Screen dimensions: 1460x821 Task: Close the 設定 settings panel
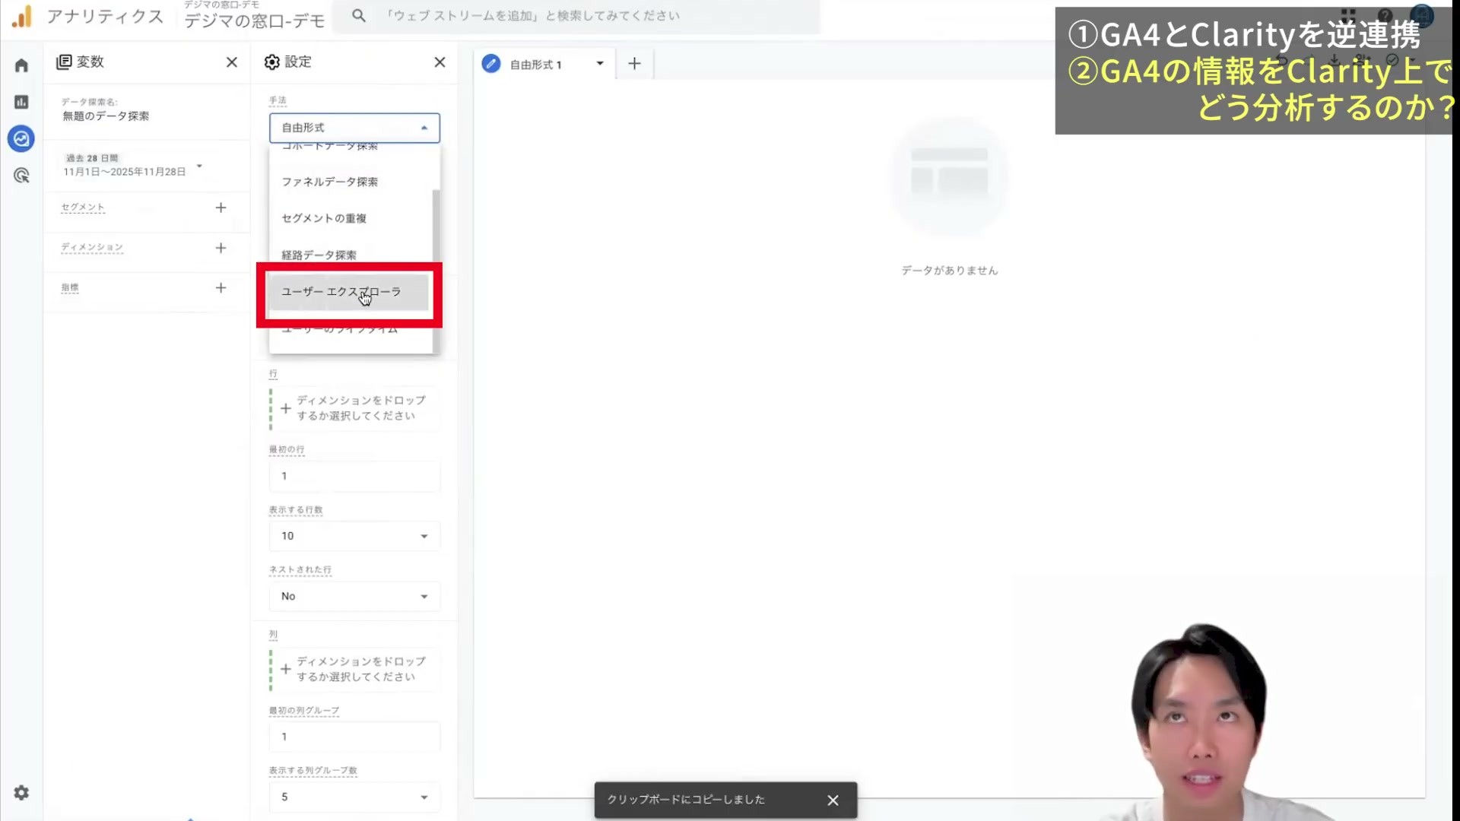[440, 62]
